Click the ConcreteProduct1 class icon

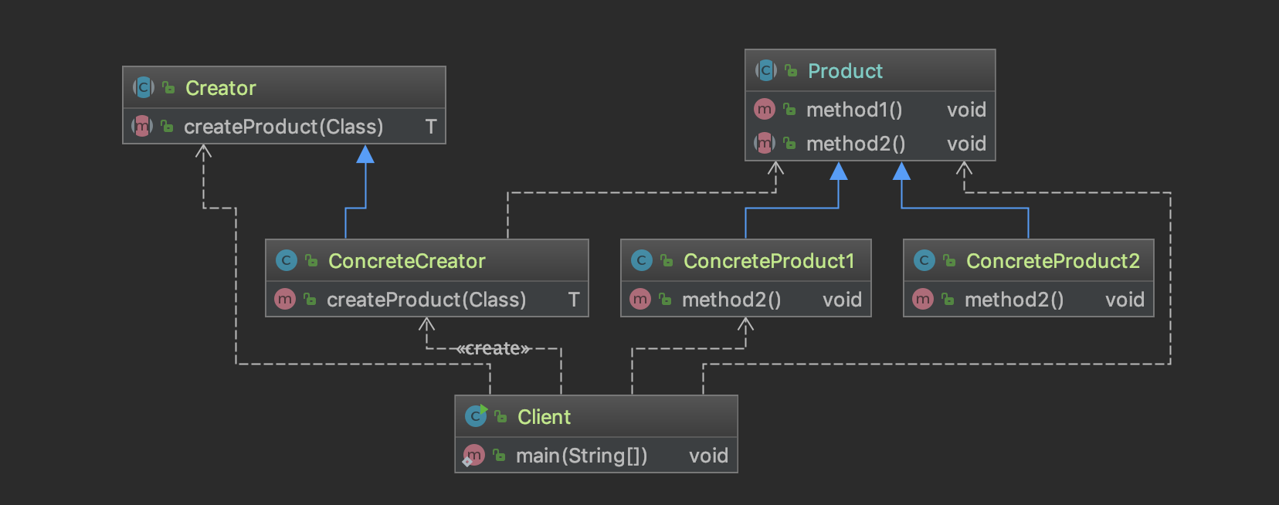[x=642, y=261]
